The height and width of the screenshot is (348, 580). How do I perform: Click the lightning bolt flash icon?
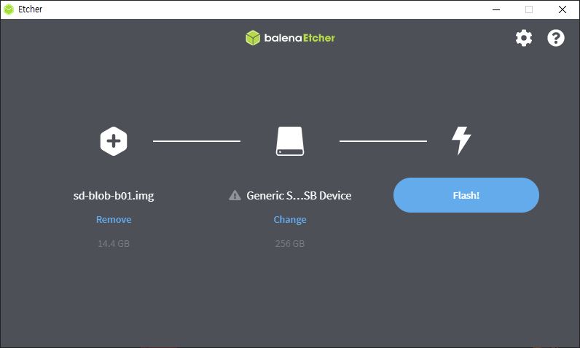pyautogui.click(x=461, y=141)
